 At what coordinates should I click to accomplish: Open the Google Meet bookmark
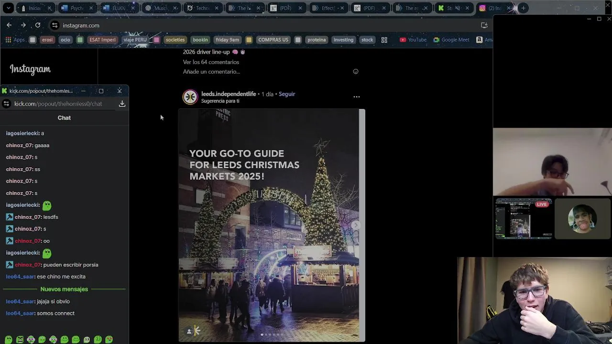tap(451, 40)
